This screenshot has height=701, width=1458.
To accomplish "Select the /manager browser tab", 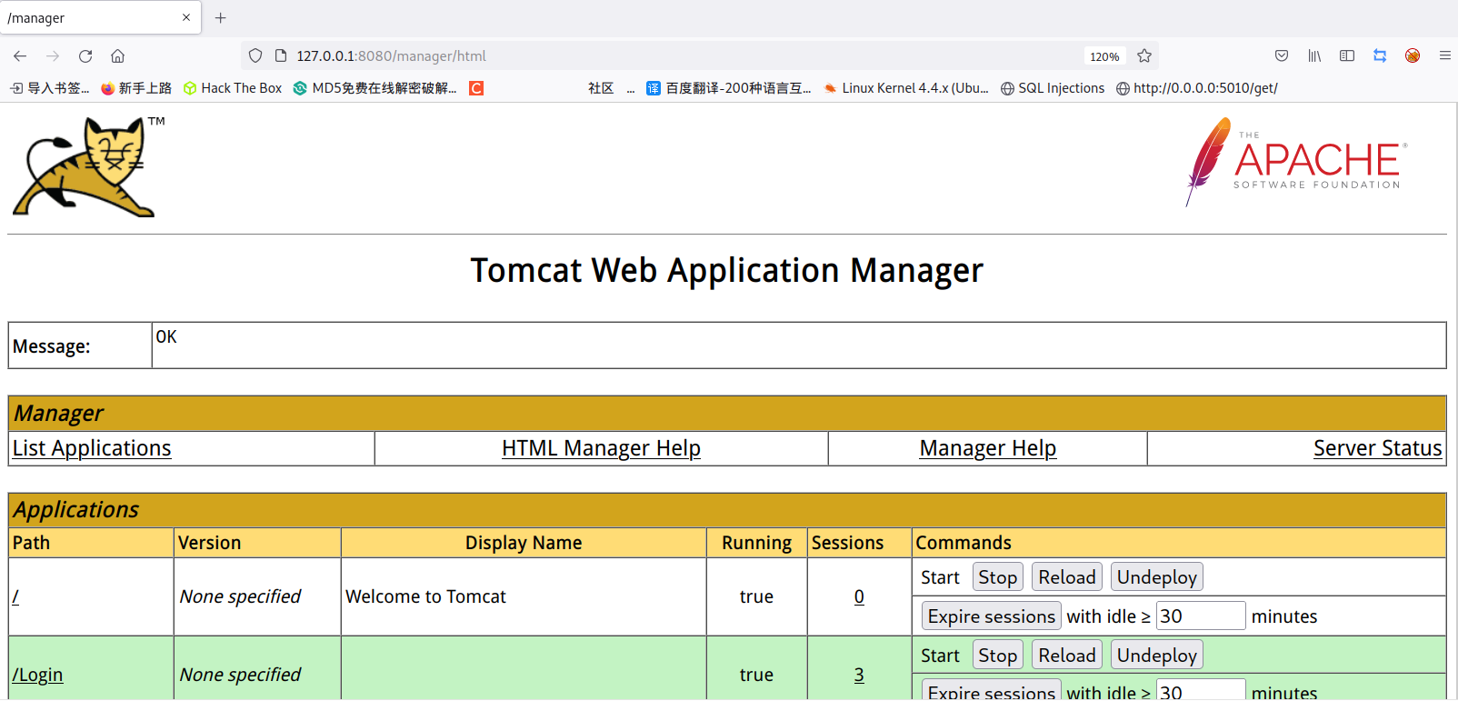I will click(x=91, y=18).
